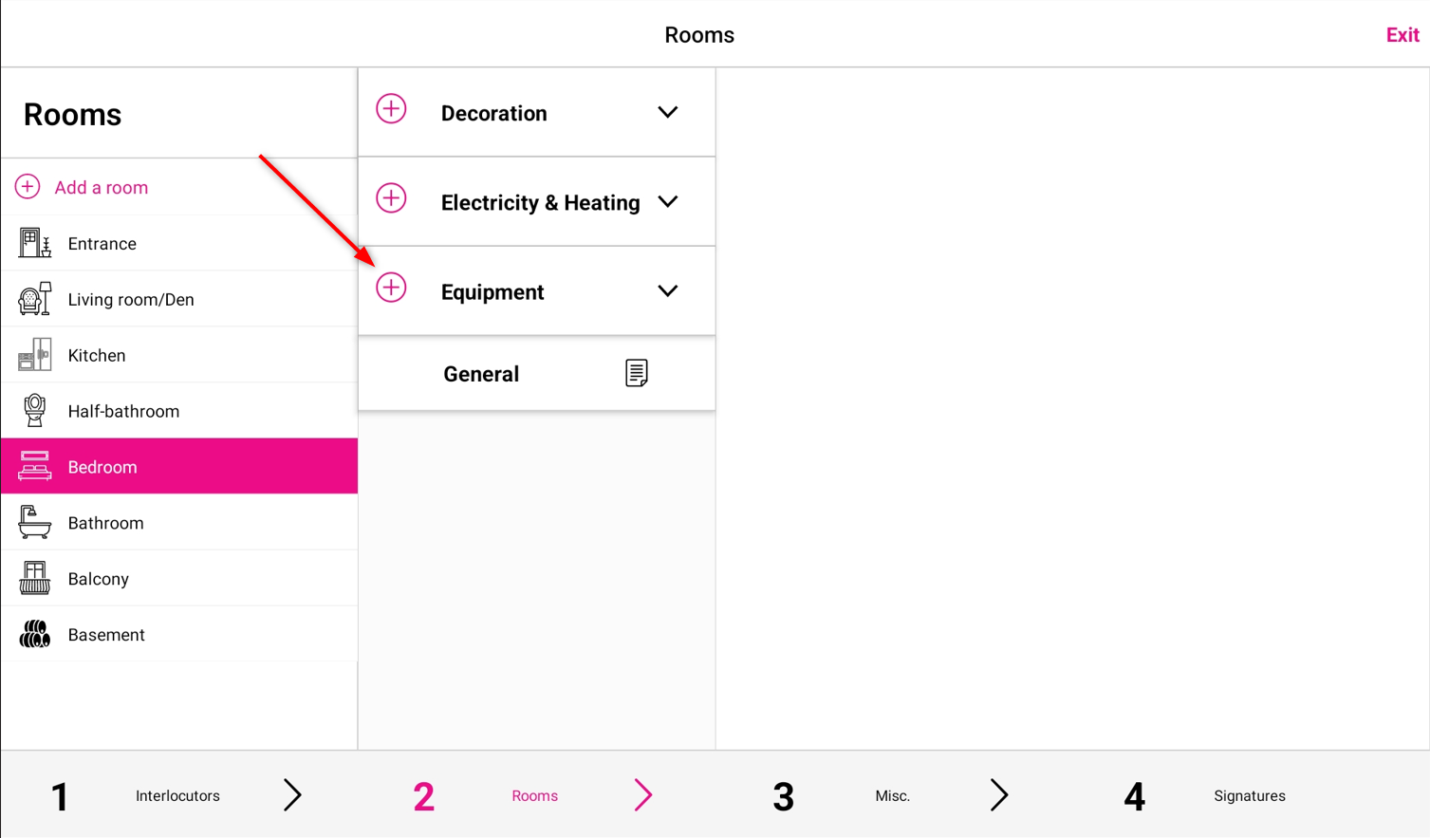This screenshot has width=1430, height=838.
Task: Select the Balcony room
Action: pyautogui.click(x=179, y=578)
